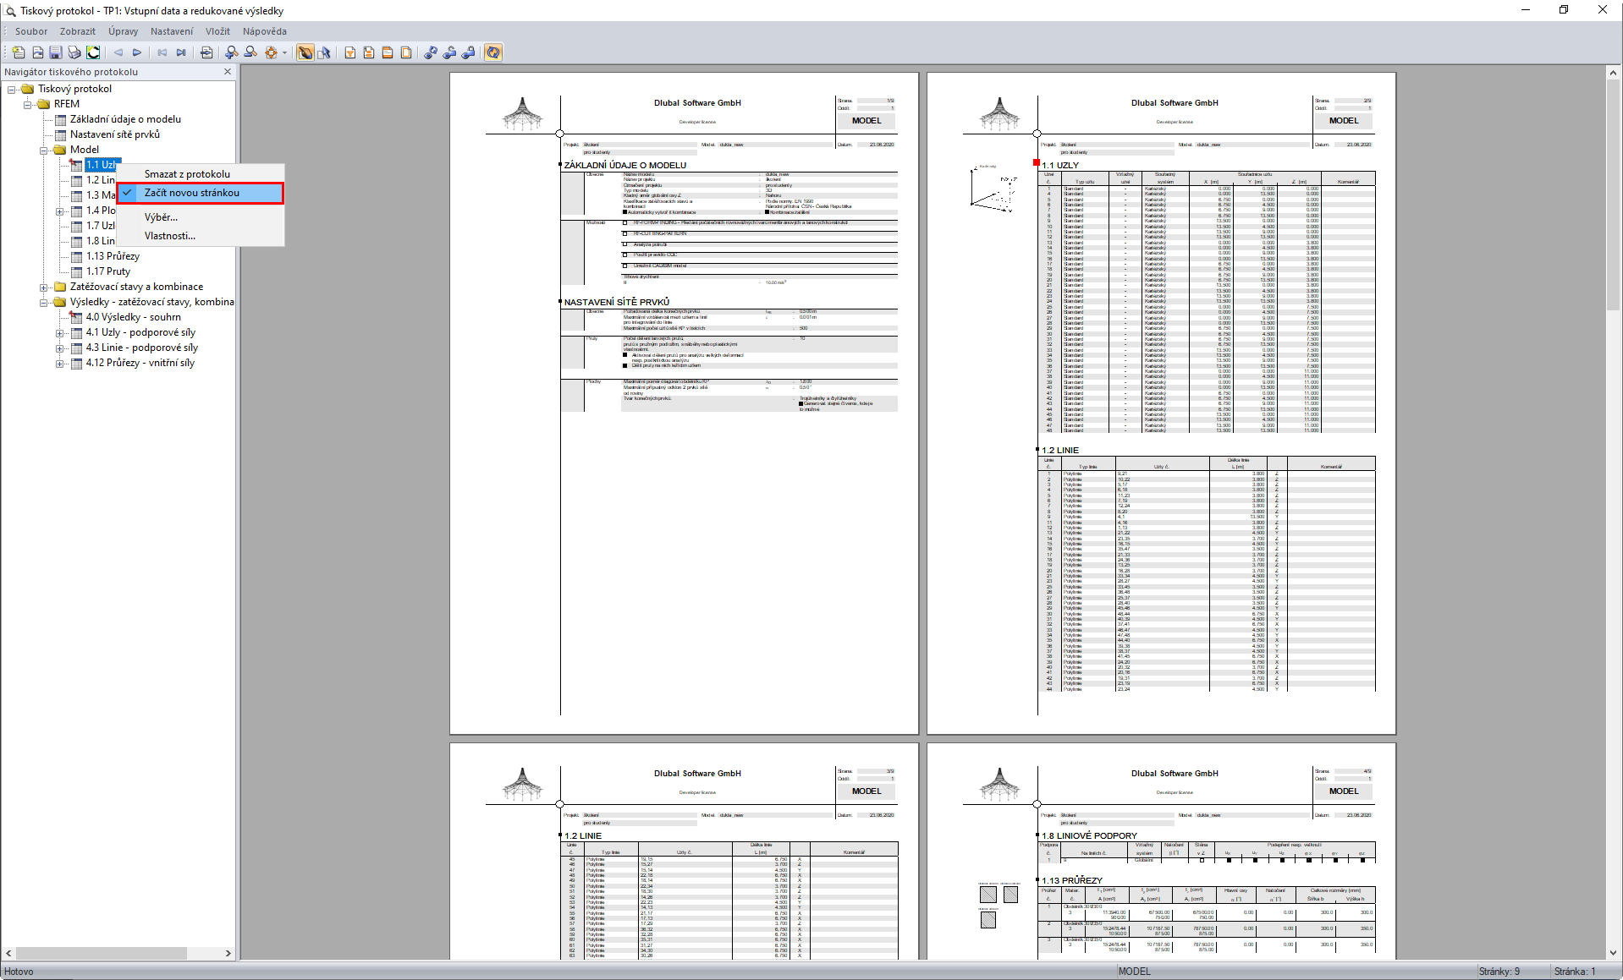Screen dimensions: 1623x980
Task: Open the Zobrazit menu
Action: coord(78,31)
